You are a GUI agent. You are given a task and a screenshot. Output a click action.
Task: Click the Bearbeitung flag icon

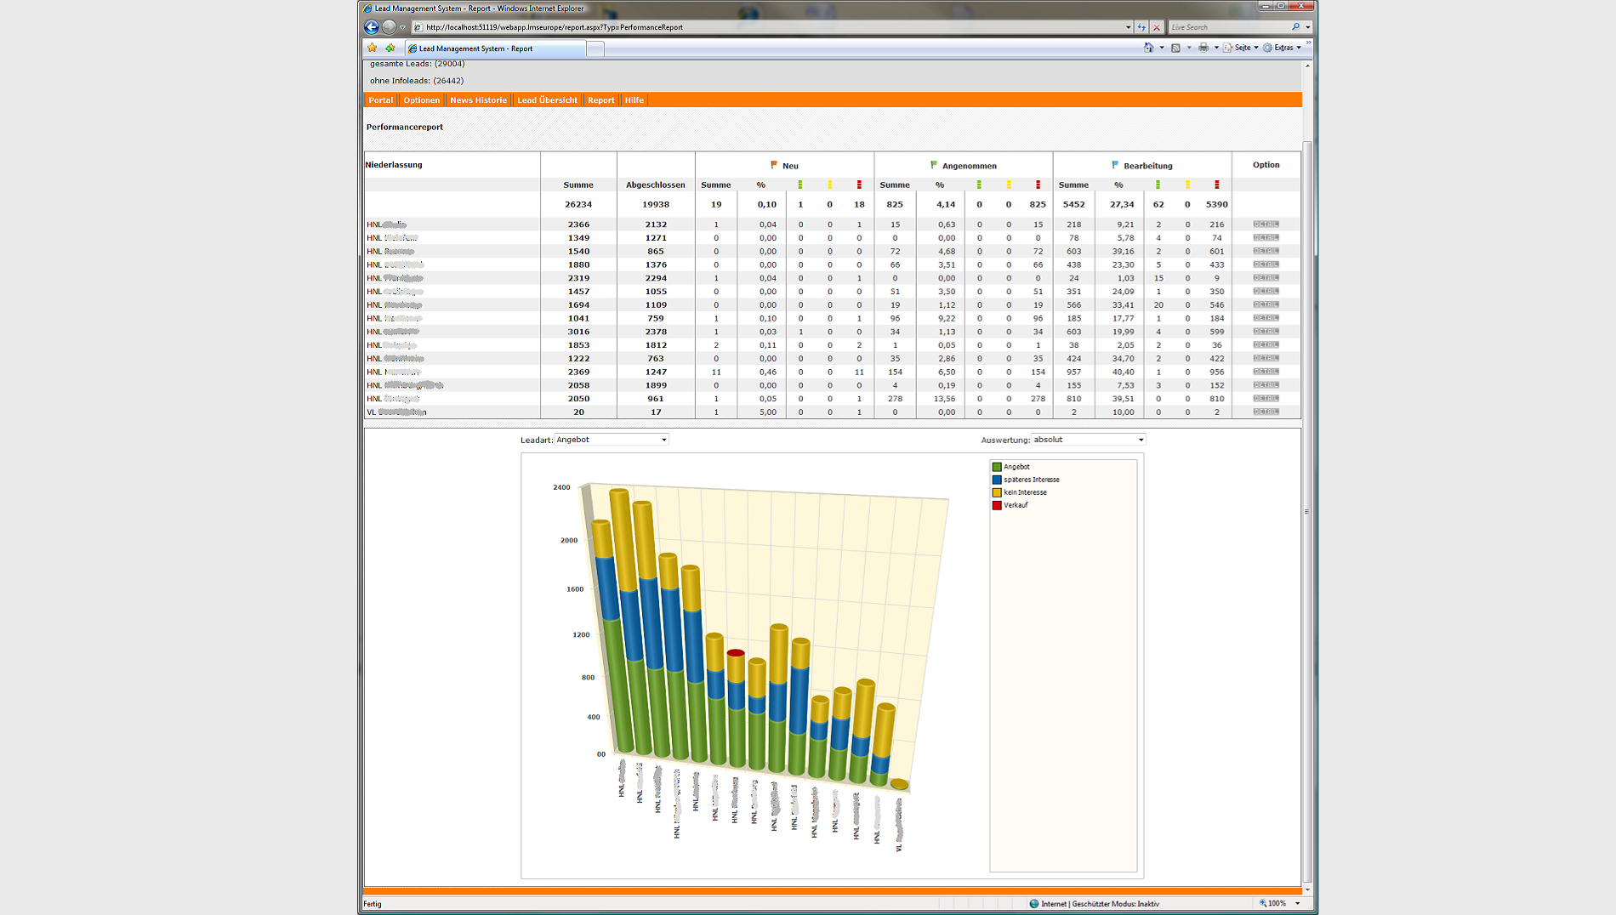(x=1115, y=165)
